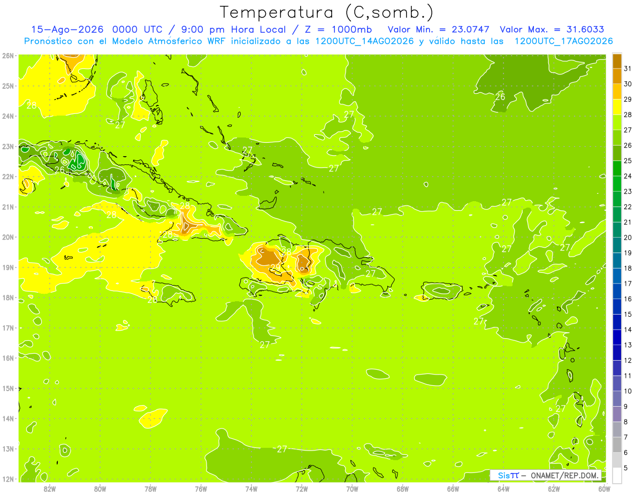Click the colorbar label "20"

628,238
